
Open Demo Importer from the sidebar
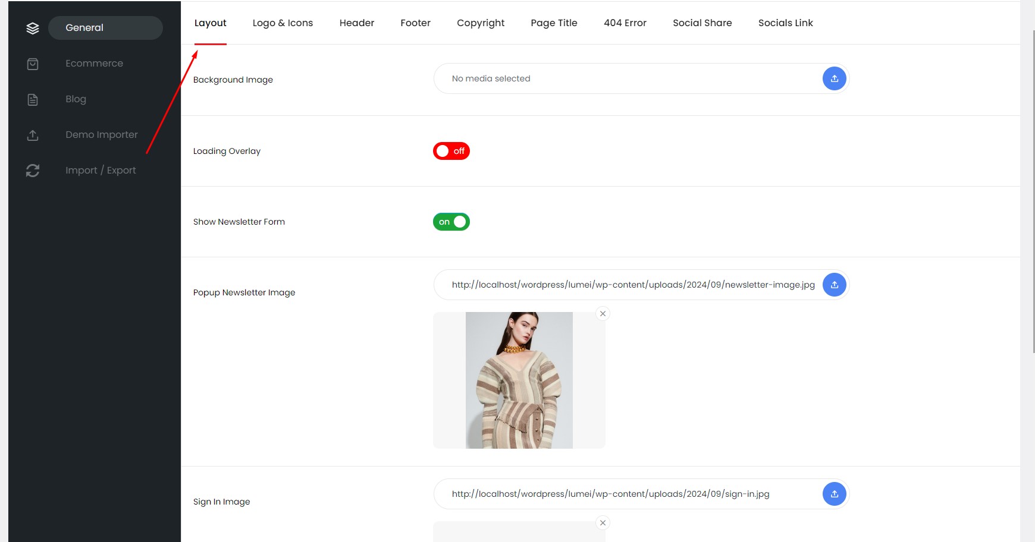click(x=101, y=135)
